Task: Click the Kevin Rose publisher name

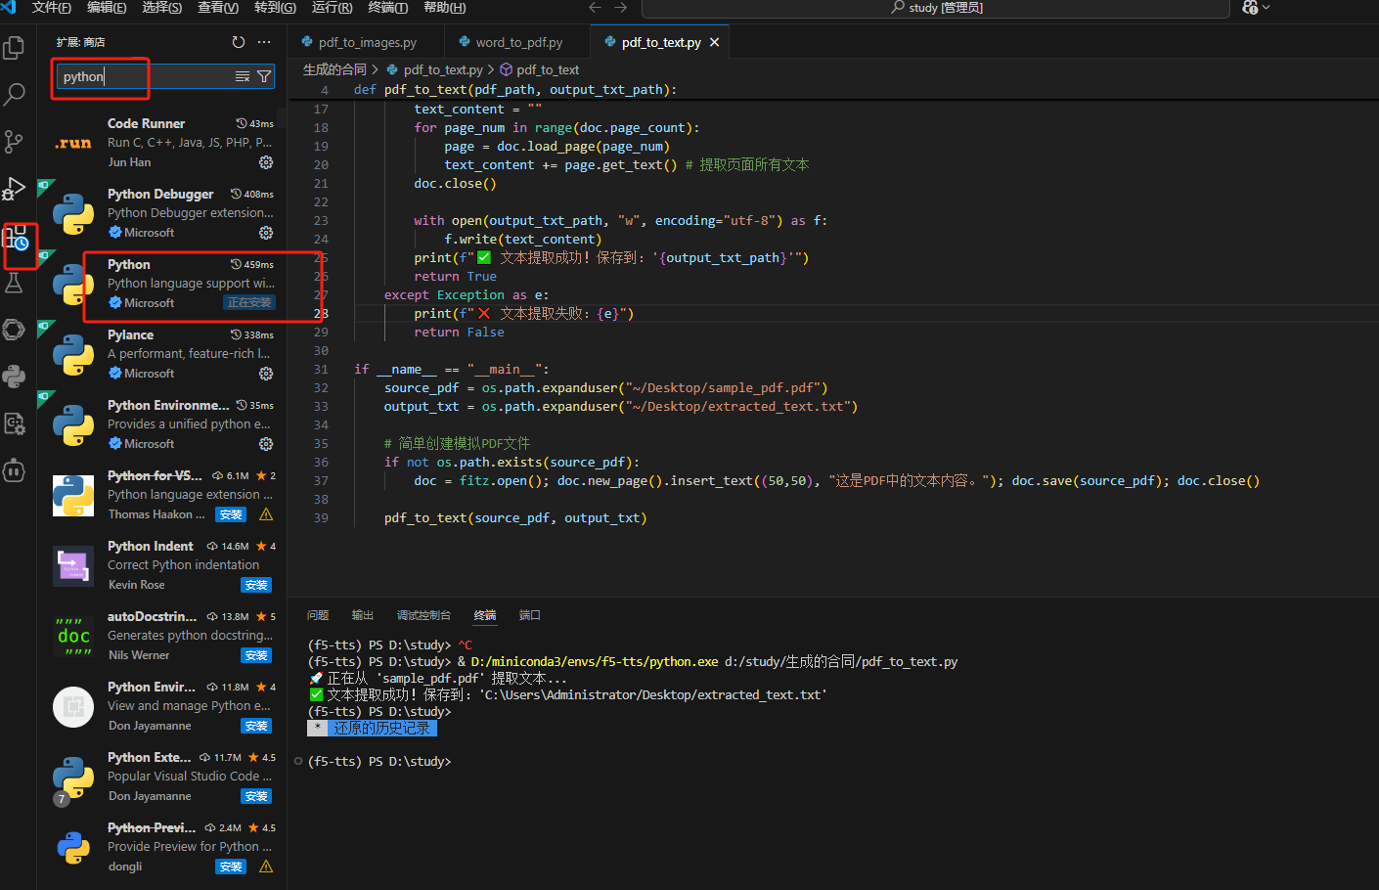Action: point(137,585)
